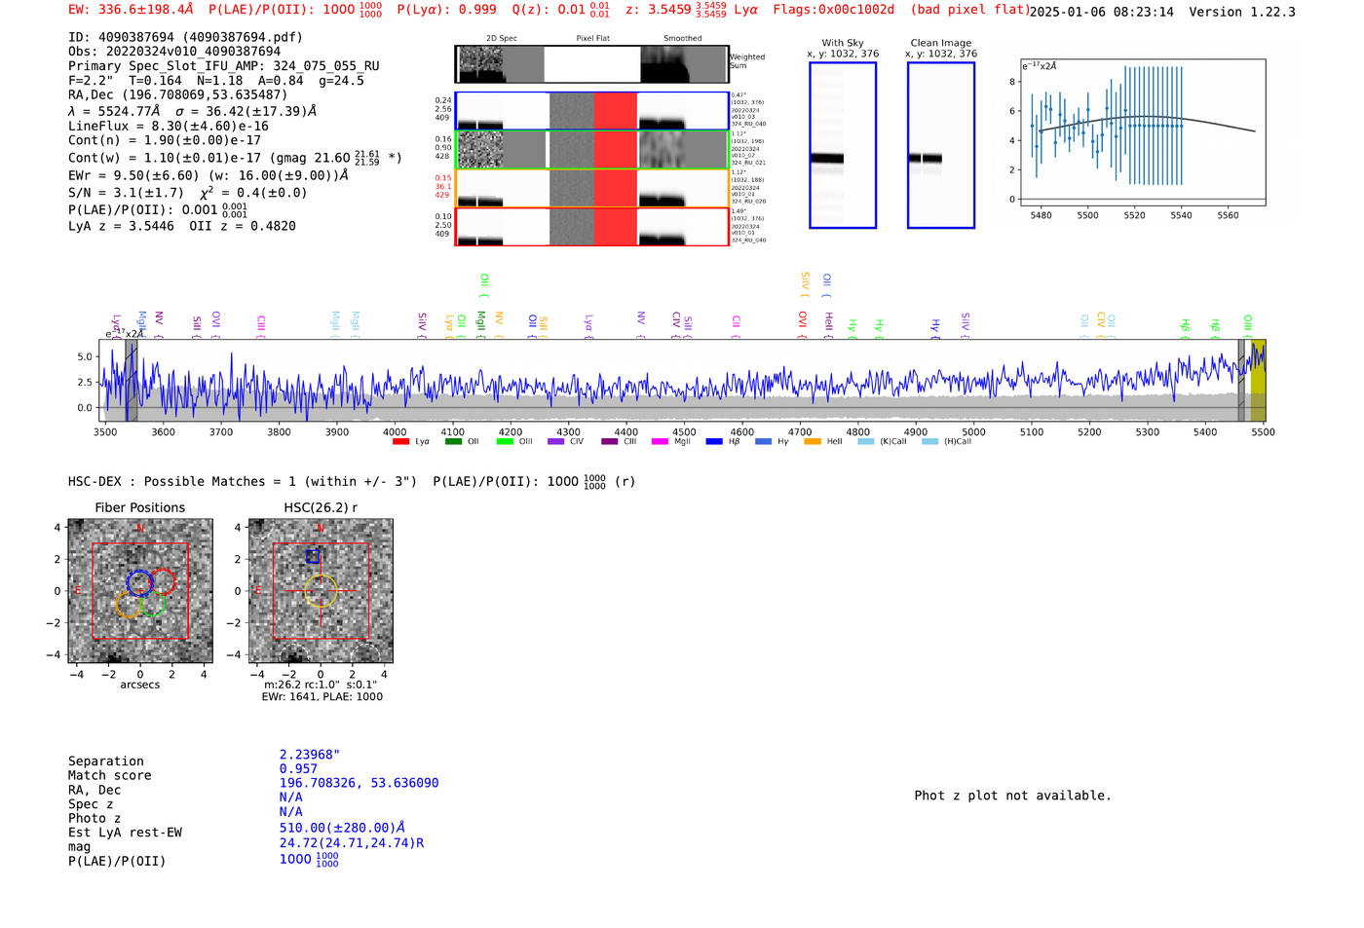Click the LyA z = 3.5446 line

point(182,226)
